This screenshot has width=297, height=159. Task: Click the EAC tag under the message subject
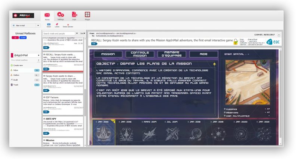[94, 44]
